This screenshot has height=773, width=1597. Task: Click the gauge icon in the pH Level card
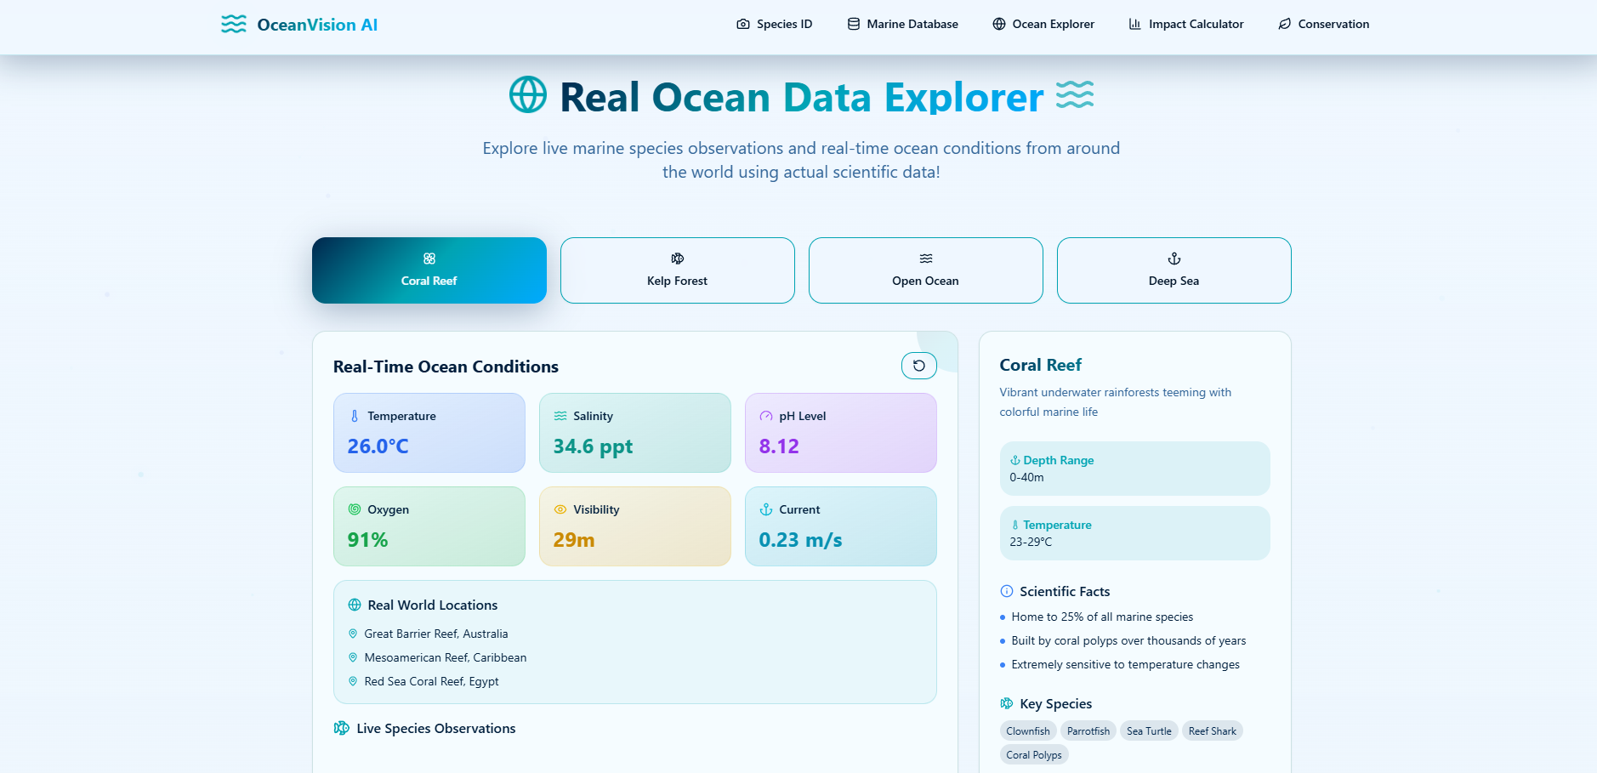(x=766, y=416)
